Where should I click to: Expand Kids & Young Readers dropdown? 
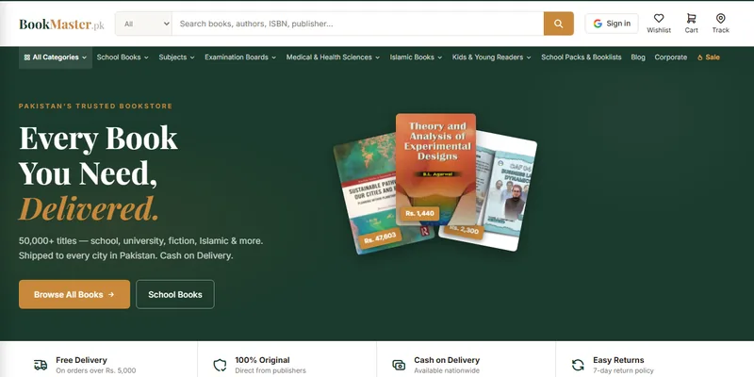click(x=491, y=57)
